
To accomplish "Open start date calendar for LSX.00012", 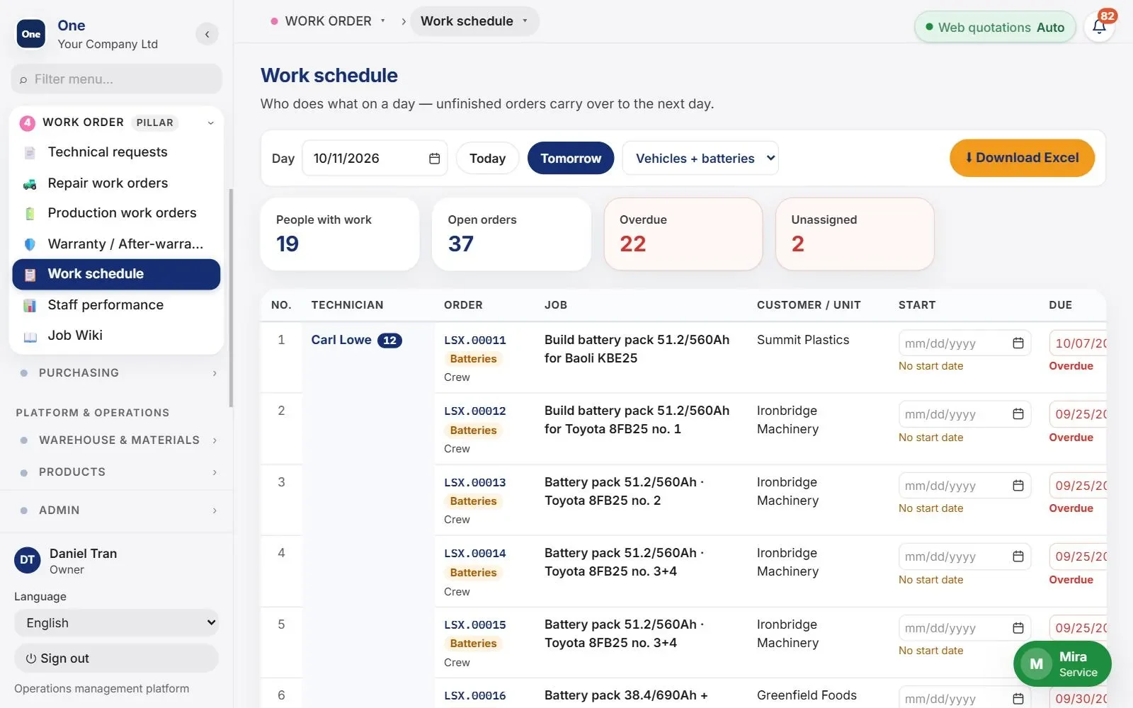I will tap(1018, 414).
